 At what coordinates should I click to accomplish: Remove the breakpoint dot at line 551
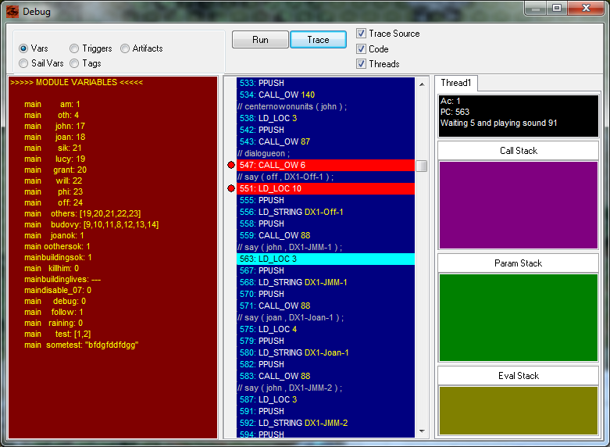tap(231, 188)
